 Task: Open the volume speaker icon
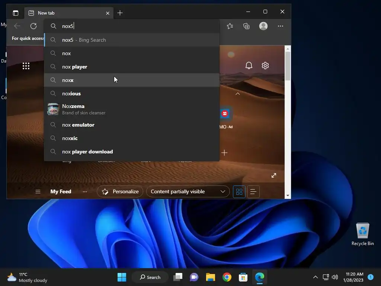(x=335, y=277)
